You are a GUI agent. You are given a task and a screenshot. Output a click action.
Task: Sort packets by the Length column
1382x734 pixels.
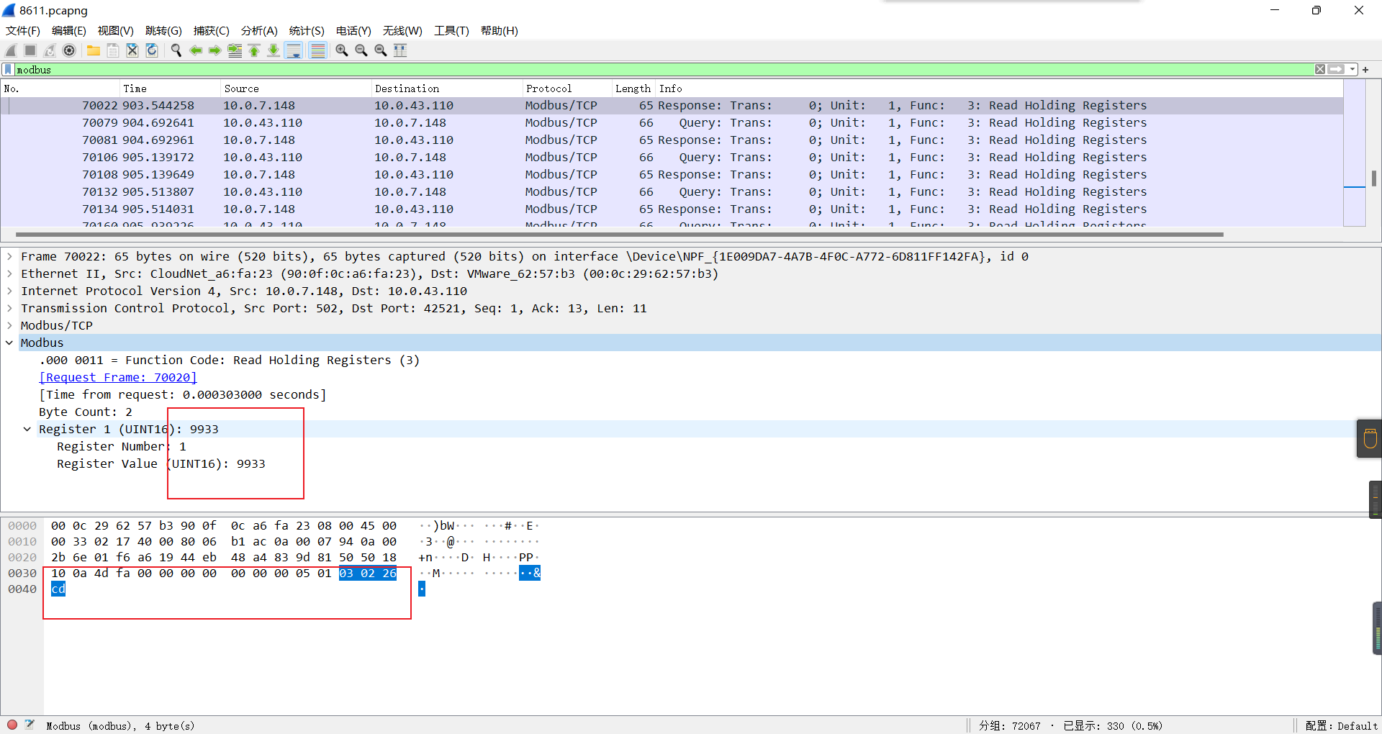click(x=633, y=89)
